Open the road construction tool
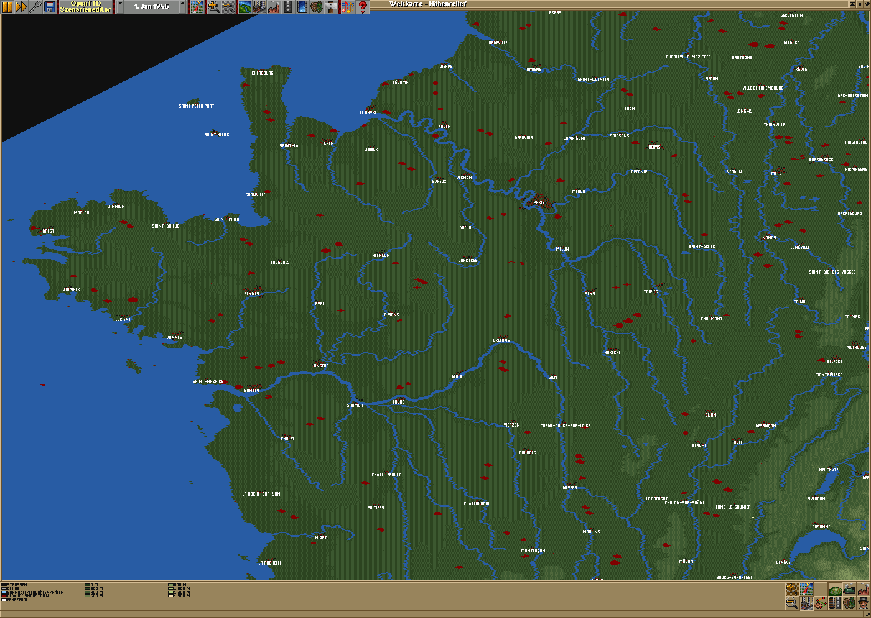871x618 pixels. click(x=288, y=7)
